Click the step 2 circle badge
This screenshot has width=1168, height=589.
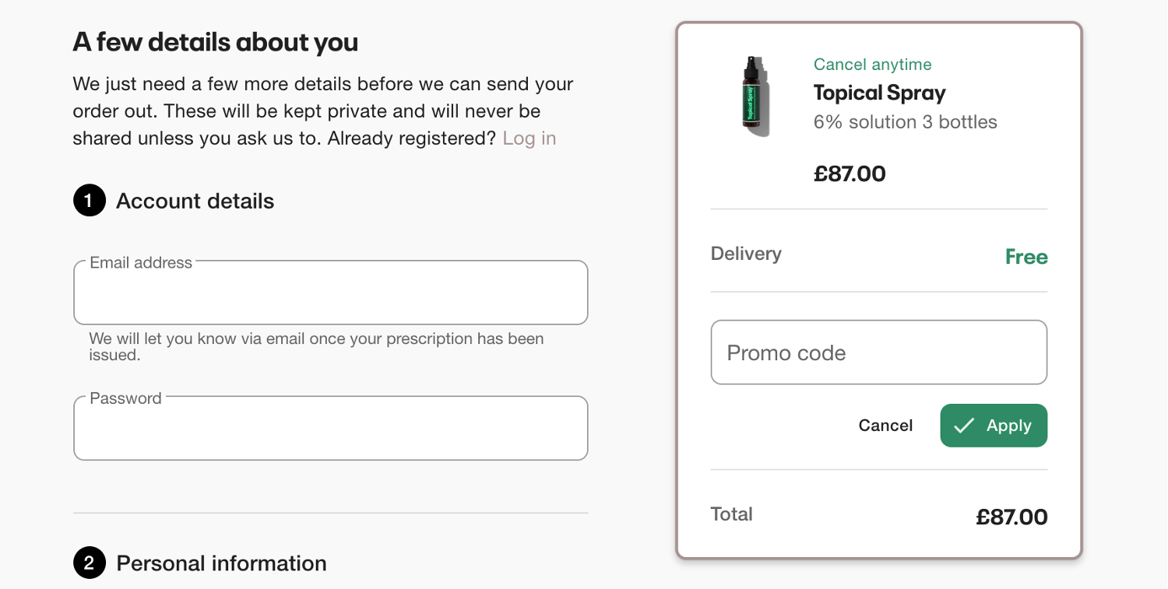[x=89, y=563]
